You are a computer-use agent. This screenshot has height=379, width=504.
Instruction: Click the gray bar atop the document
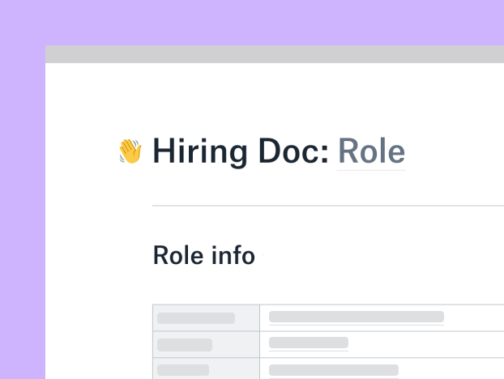click(274, 54)
